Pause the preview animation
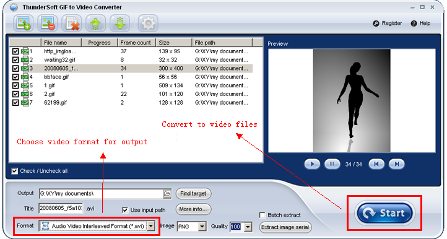The image size is (447, 239). (x=332, y=164)
